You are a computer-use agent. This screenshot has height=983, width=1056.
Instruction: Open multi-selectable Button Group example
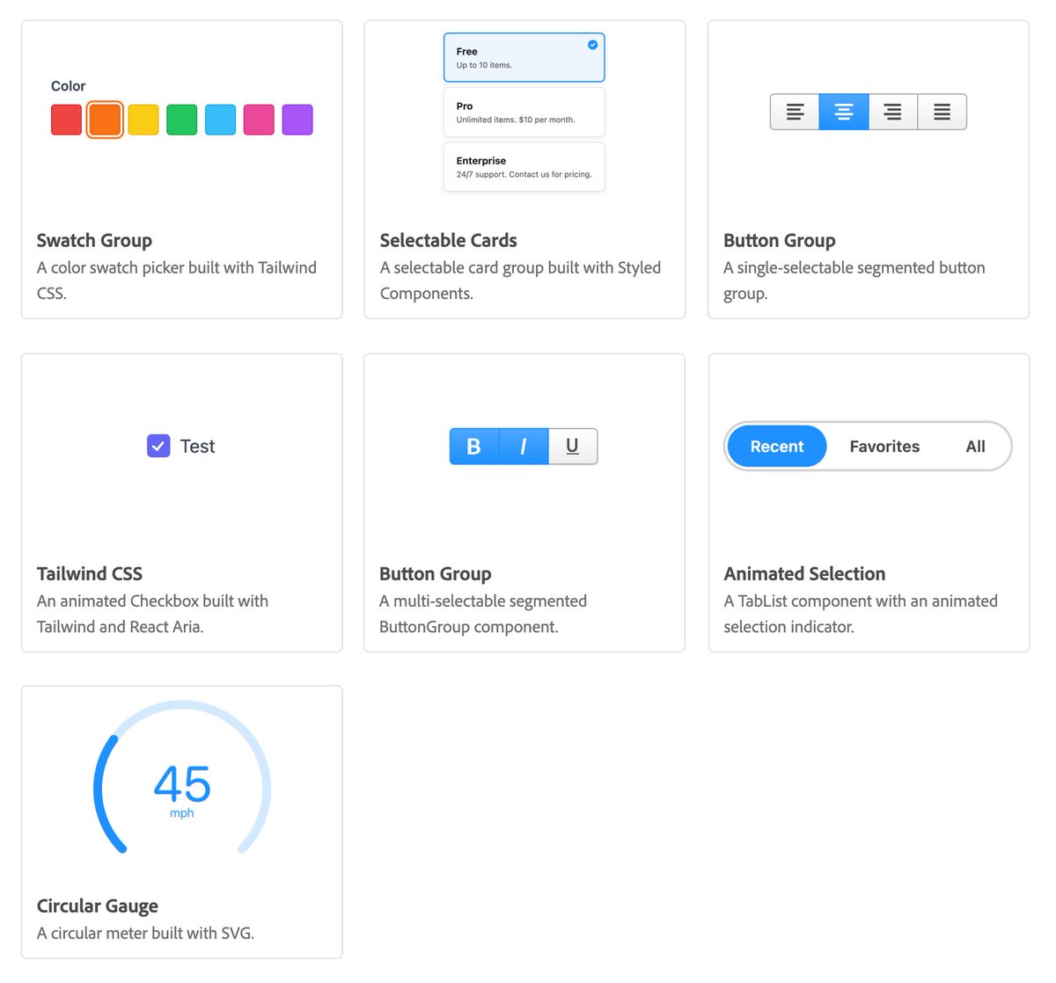pyautogui.click(x=524, y=503)
